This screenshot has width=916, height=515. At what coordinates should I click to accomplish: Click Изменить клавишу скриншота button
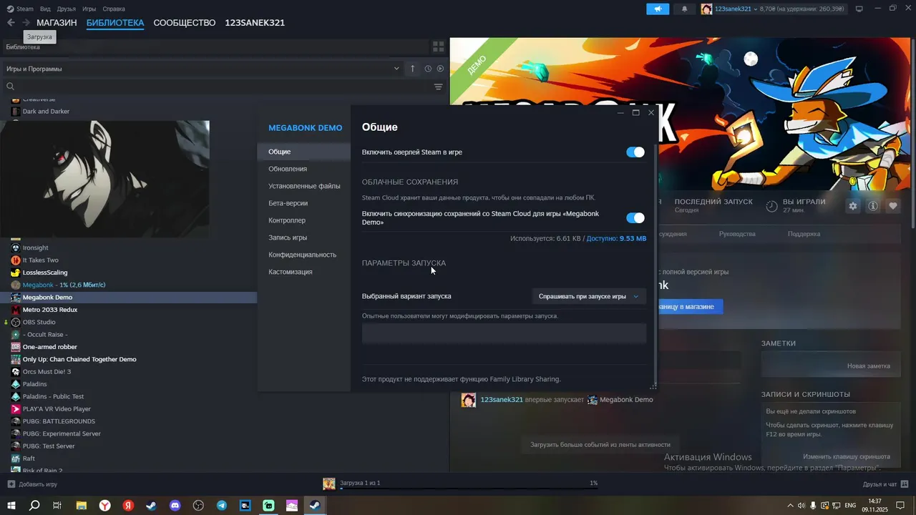pyautogui.click(x=847, y=456)
